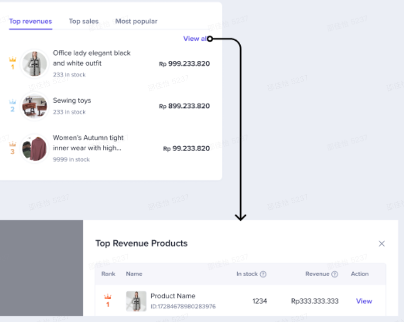Open the Most popular tab

pyautogui.click(x=136, y=22)
